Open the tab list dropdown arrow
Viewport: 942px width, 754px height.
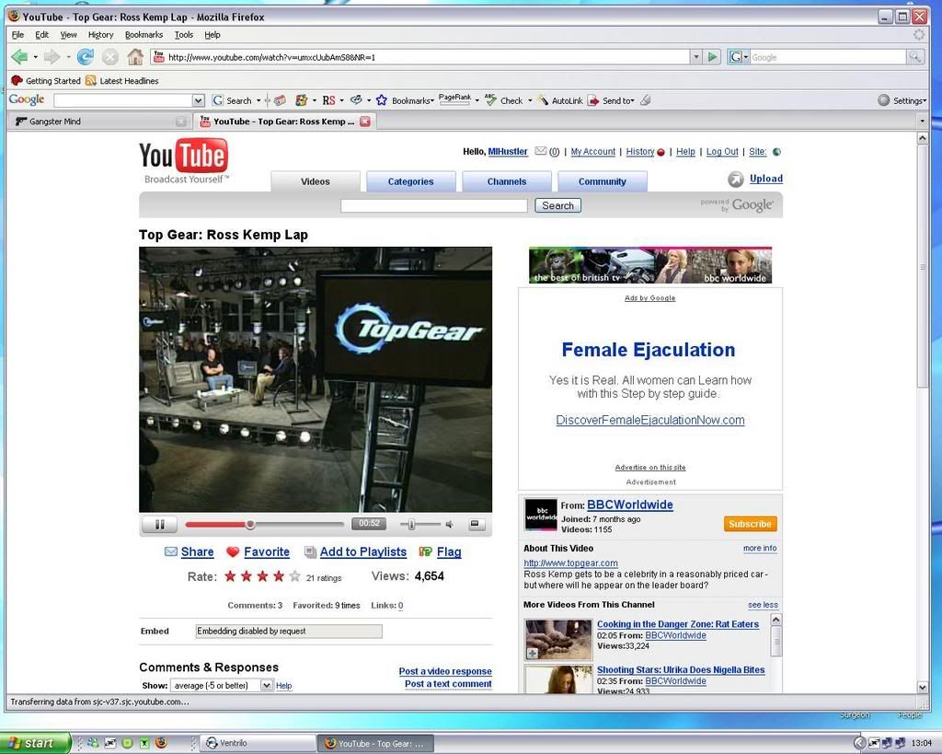pos(922,122)
